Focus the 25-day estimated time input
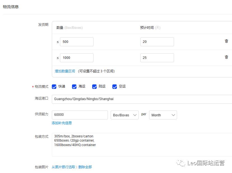Screen dimensions: 232x173 click(x=157, y=57)
